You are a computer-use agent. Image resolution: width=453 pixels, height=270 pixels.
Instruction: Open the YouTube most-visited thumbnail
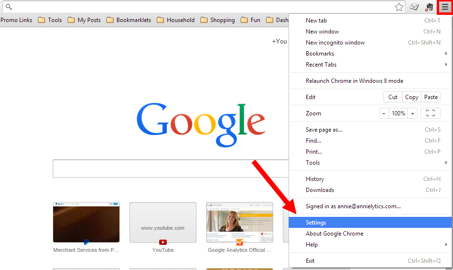163,222
